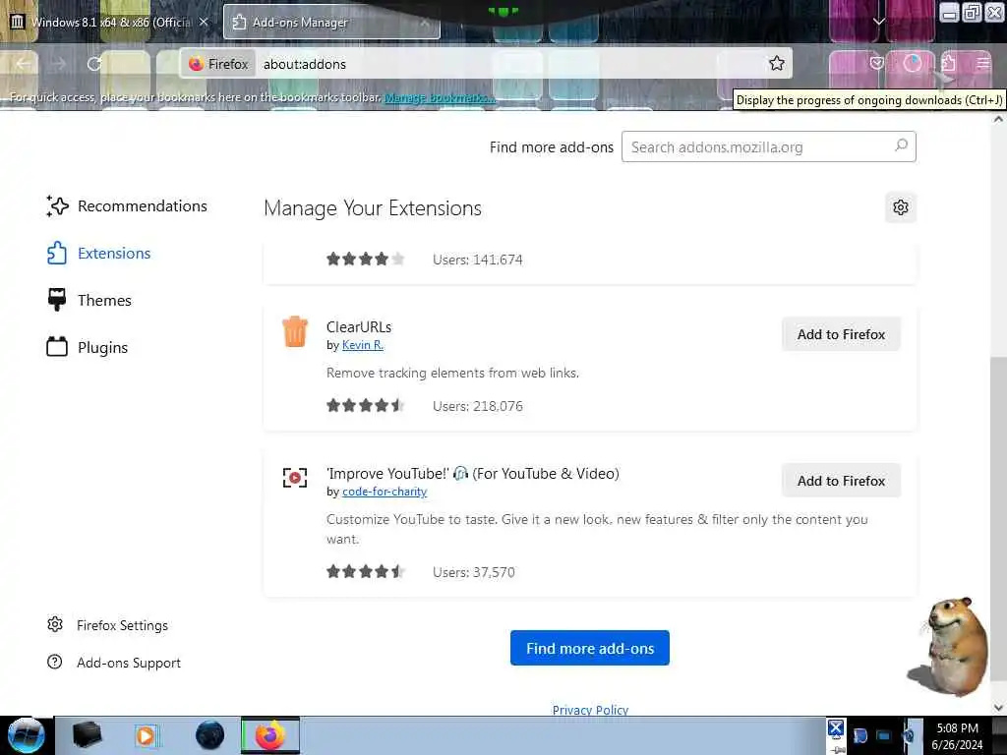Click the scrollbar down arrow
This screenshot has height=755, width=1007.
[998, 708]
